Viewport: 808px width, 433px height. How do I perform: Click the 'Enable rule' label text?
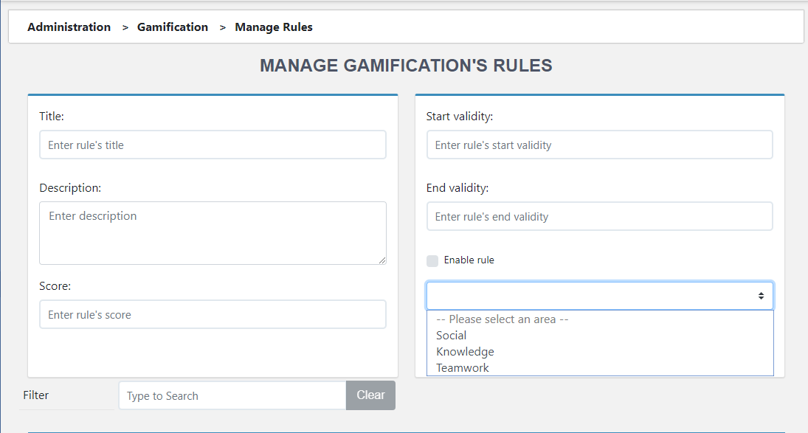(469, 260)
